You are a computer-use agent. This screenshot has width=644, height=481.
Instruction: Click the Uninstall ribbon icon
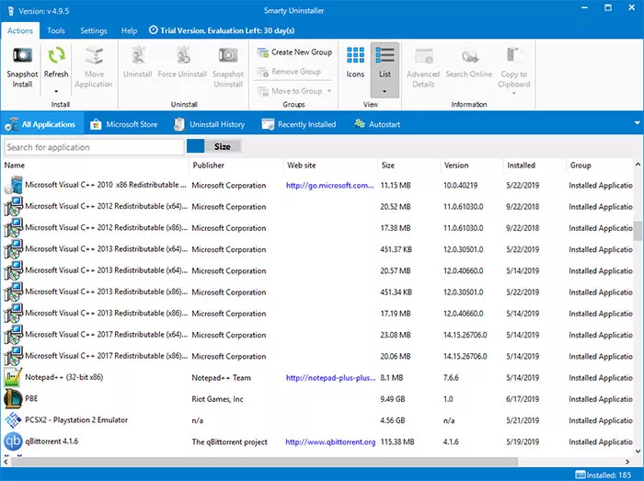click(x=138, y=55)
